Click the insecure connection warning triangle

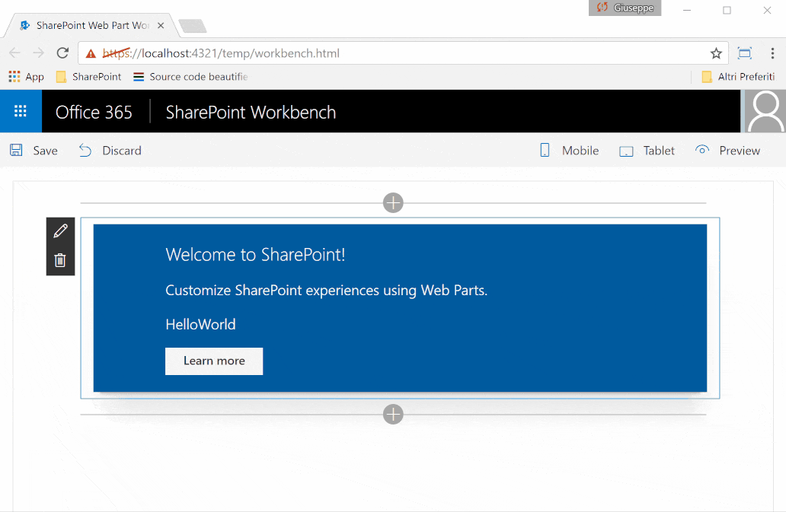coord(91,53)
